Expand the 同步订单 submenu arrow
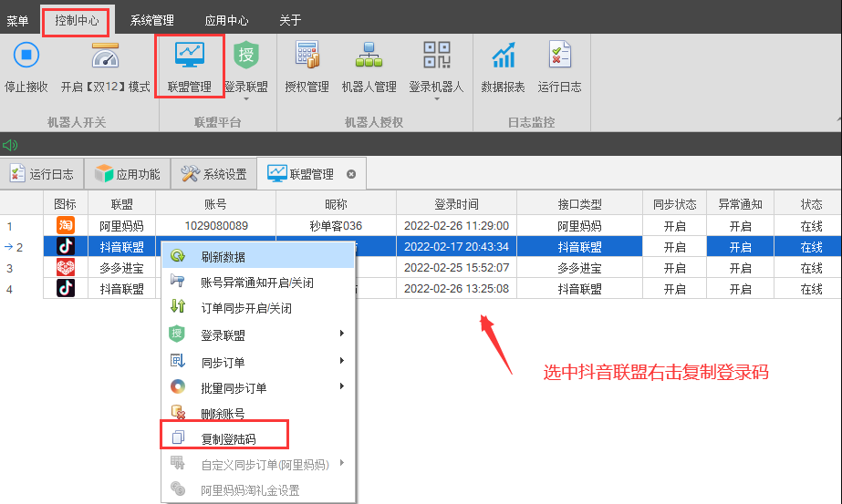The height and width of the screenshot is (504, 842). tap(341, 361)
